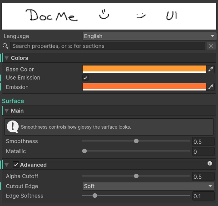Collapse the Main section triangle
218x206 pixels.
(x=6, y=111)
